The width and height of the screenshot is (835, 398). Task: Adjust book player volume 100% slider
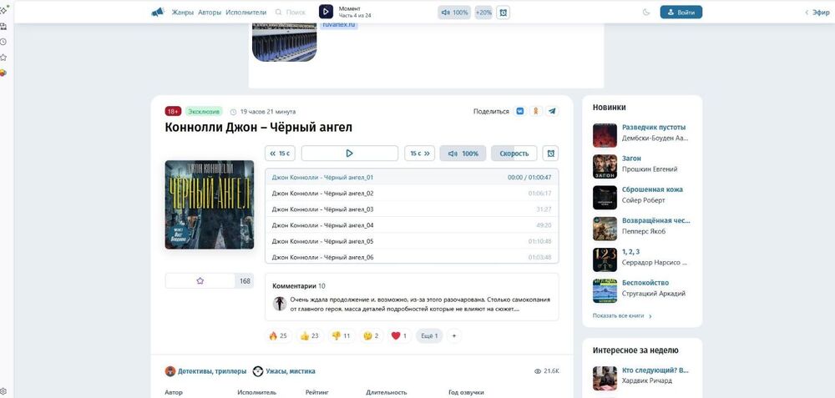pos(463,154)
